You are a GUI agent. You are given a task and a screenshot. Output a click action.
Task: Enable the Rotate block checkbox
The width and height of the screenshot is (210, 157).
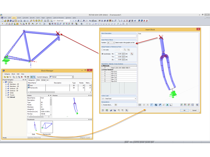[102, 105]
